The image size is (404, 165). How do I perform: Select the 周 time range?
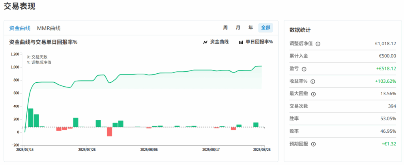225,28
